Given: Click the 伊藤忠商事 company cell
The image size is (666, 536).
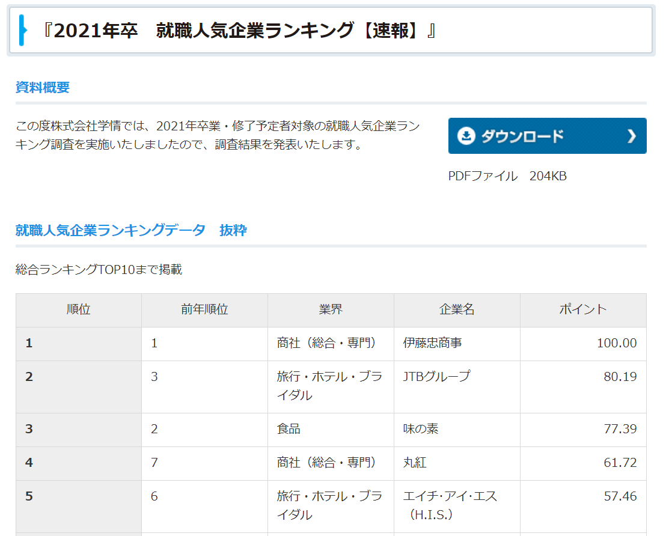Looking at the screenshot, I should pos(457,344).
